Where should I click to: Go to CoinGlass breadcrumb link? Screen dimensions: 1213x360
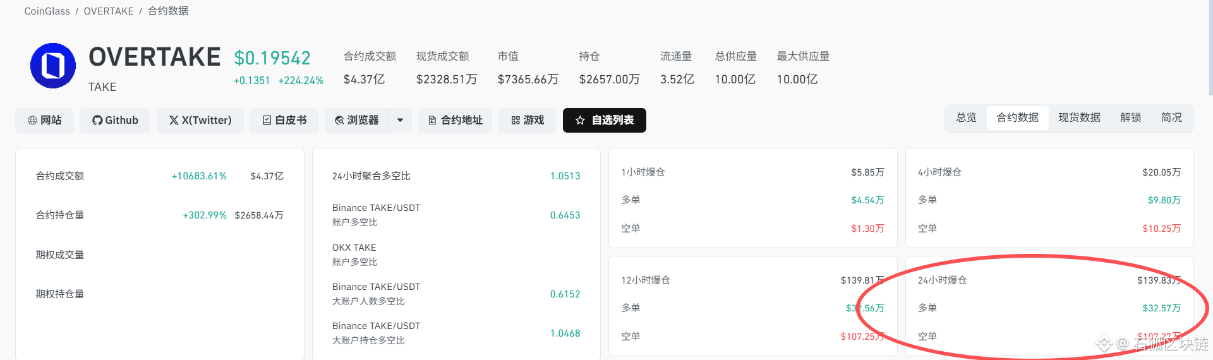click(47, 11)
